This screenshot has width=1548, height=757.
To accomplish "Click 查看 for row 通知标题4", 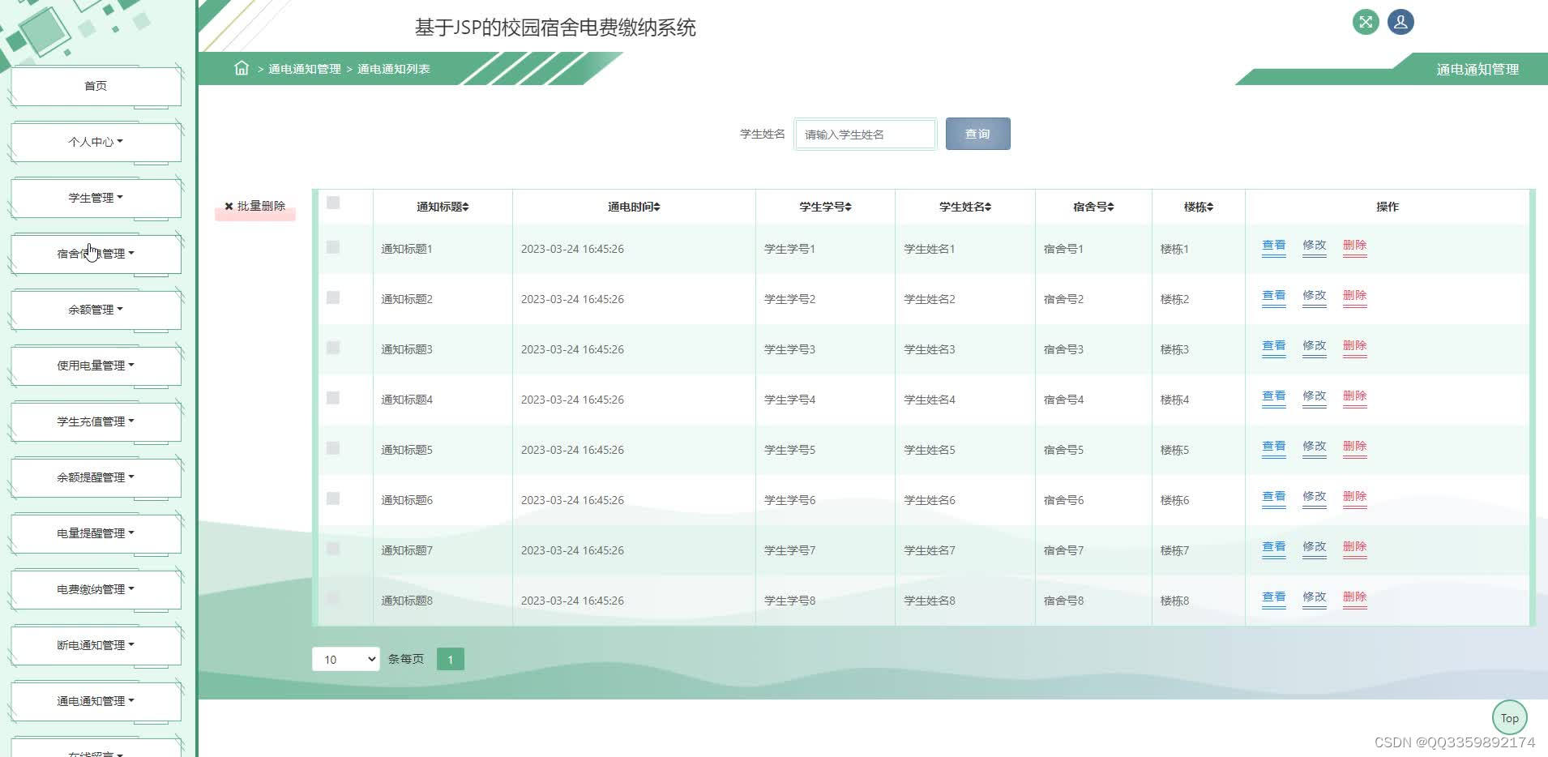I will click(1274, 396).
